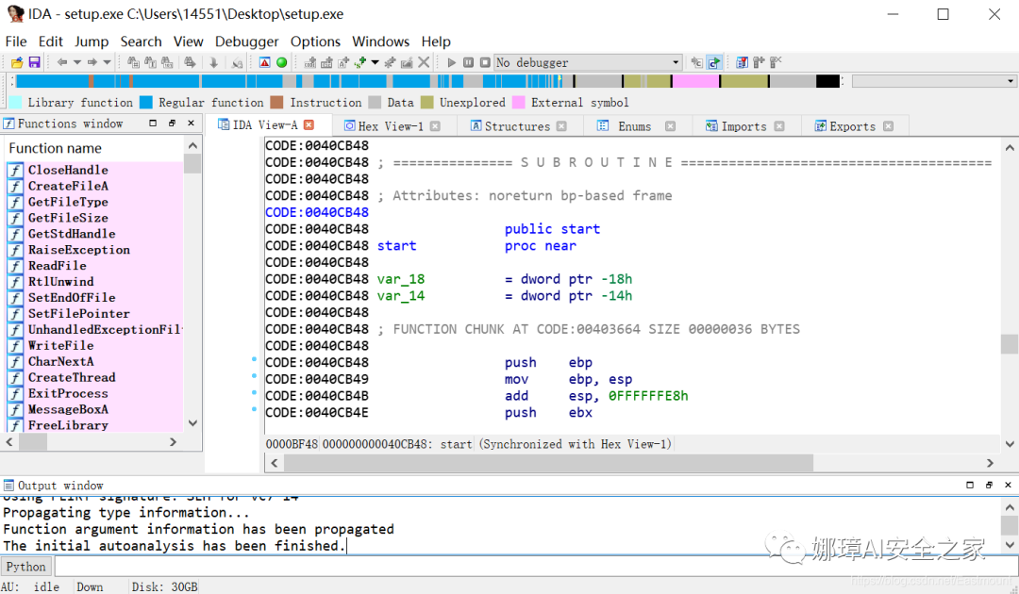Click the first plus breakpoint toolbar icon
Image resolution: width=1019 pixels, height=594 pixels.
(x=310, y=62)
